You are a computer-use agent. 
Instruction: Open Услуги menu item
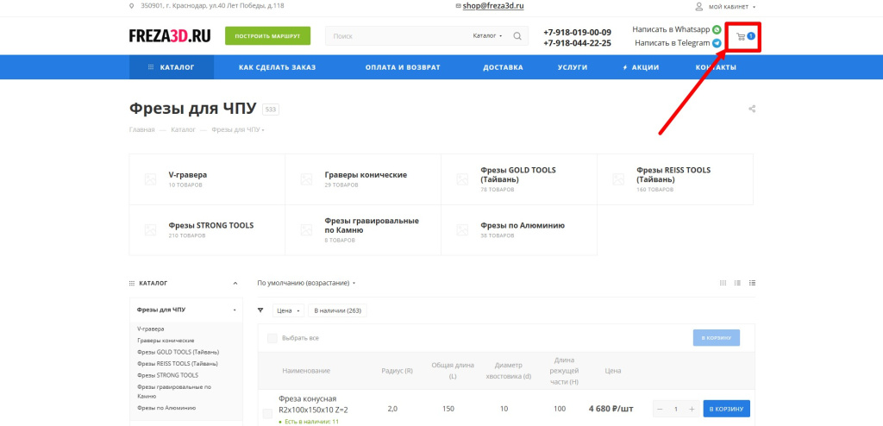573,67
